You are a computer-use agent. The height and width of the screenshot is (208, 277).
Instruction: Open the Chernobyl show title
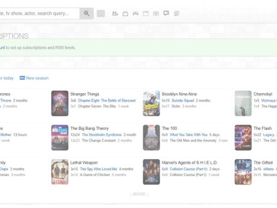[x=263, y=94]
